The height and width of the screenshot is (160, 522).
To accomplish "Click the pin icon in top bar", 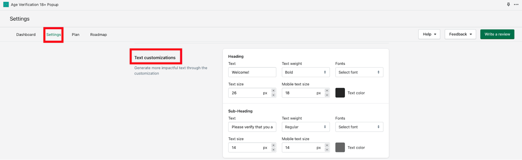I will pos(508,5).
